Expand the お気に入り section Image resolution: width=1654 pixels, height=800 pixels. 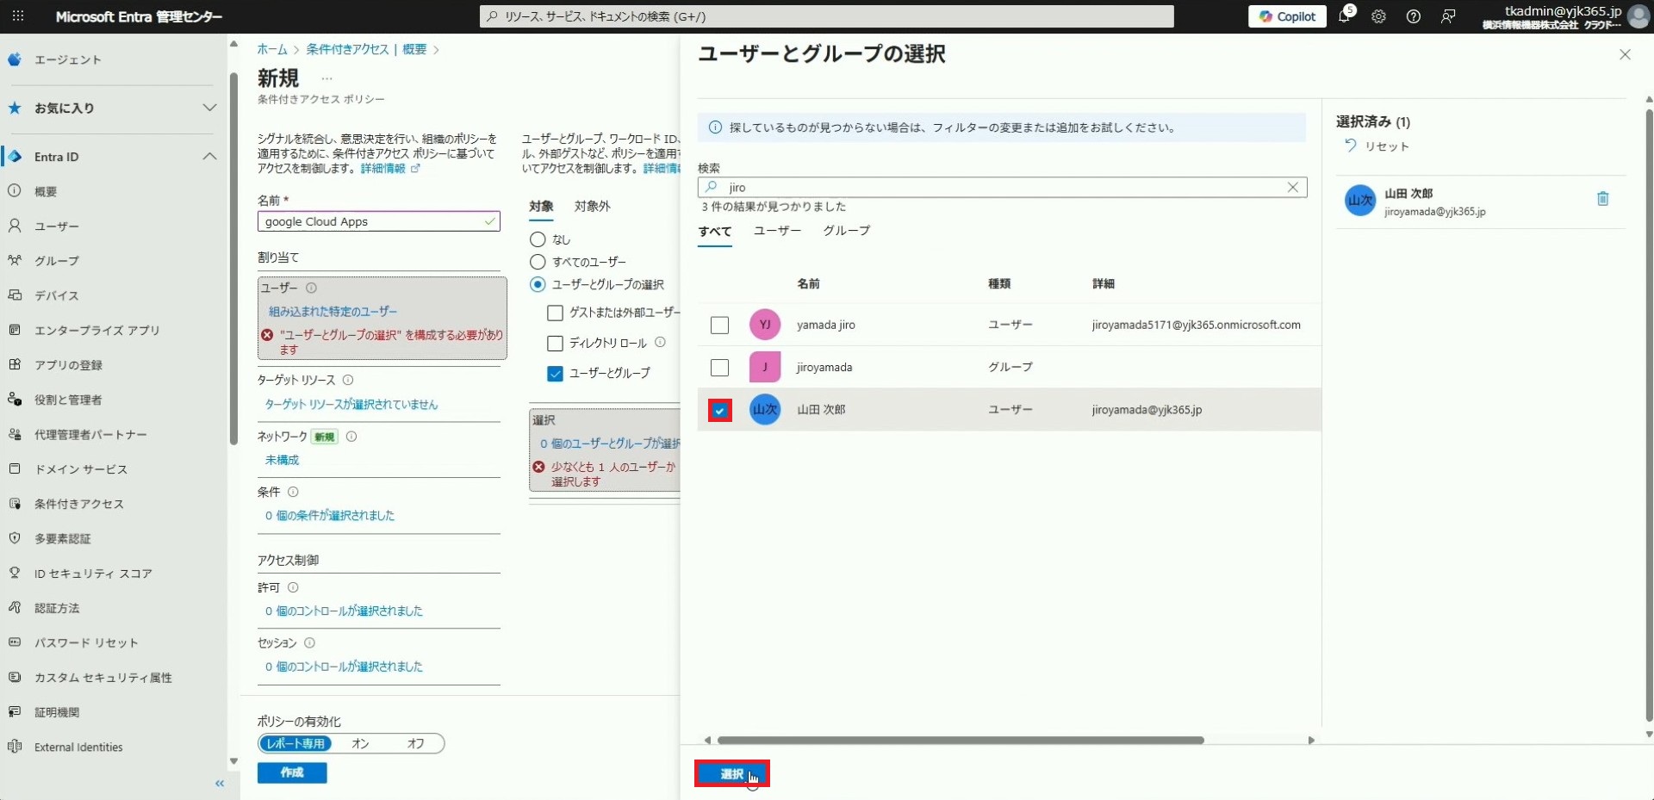[x=209, y=108]
